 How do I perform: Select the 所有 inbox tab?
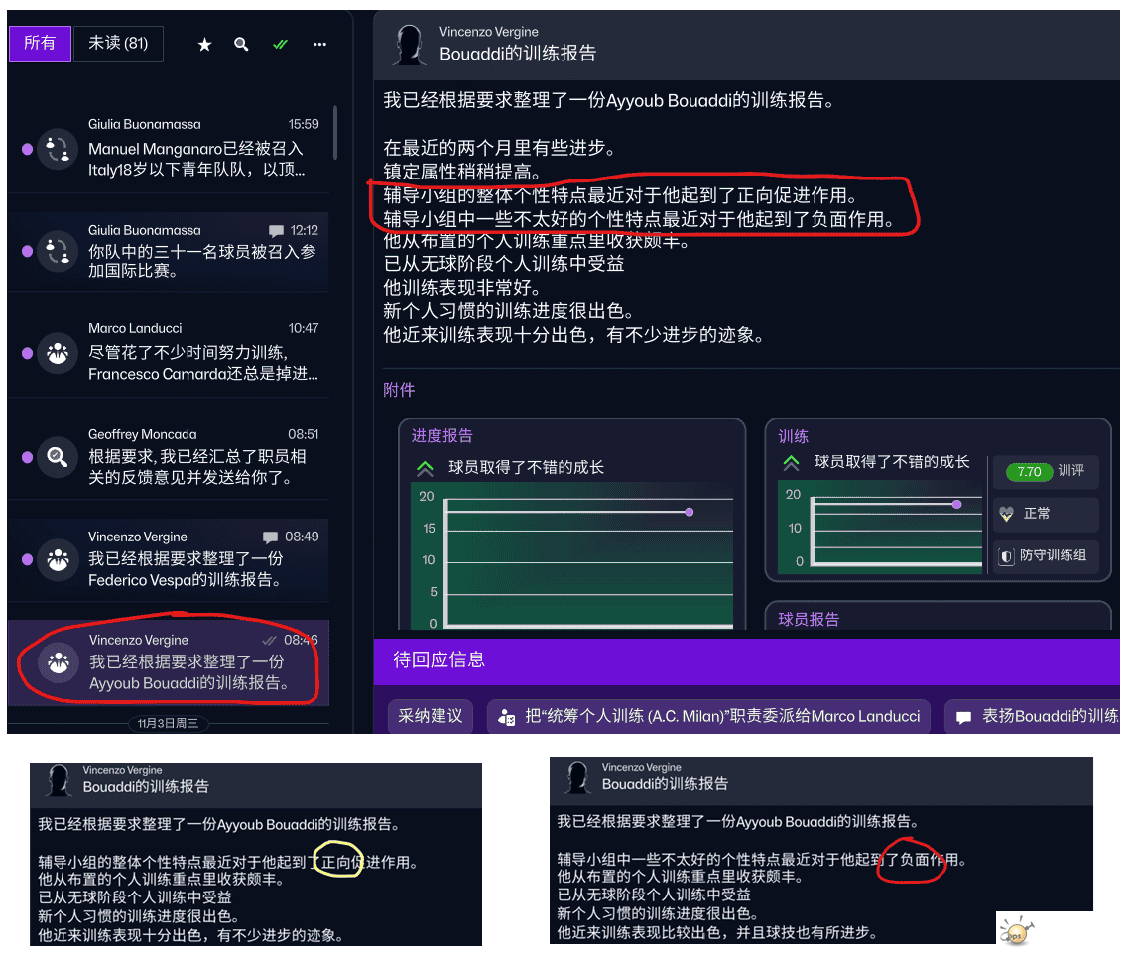(x=40, y=44)
